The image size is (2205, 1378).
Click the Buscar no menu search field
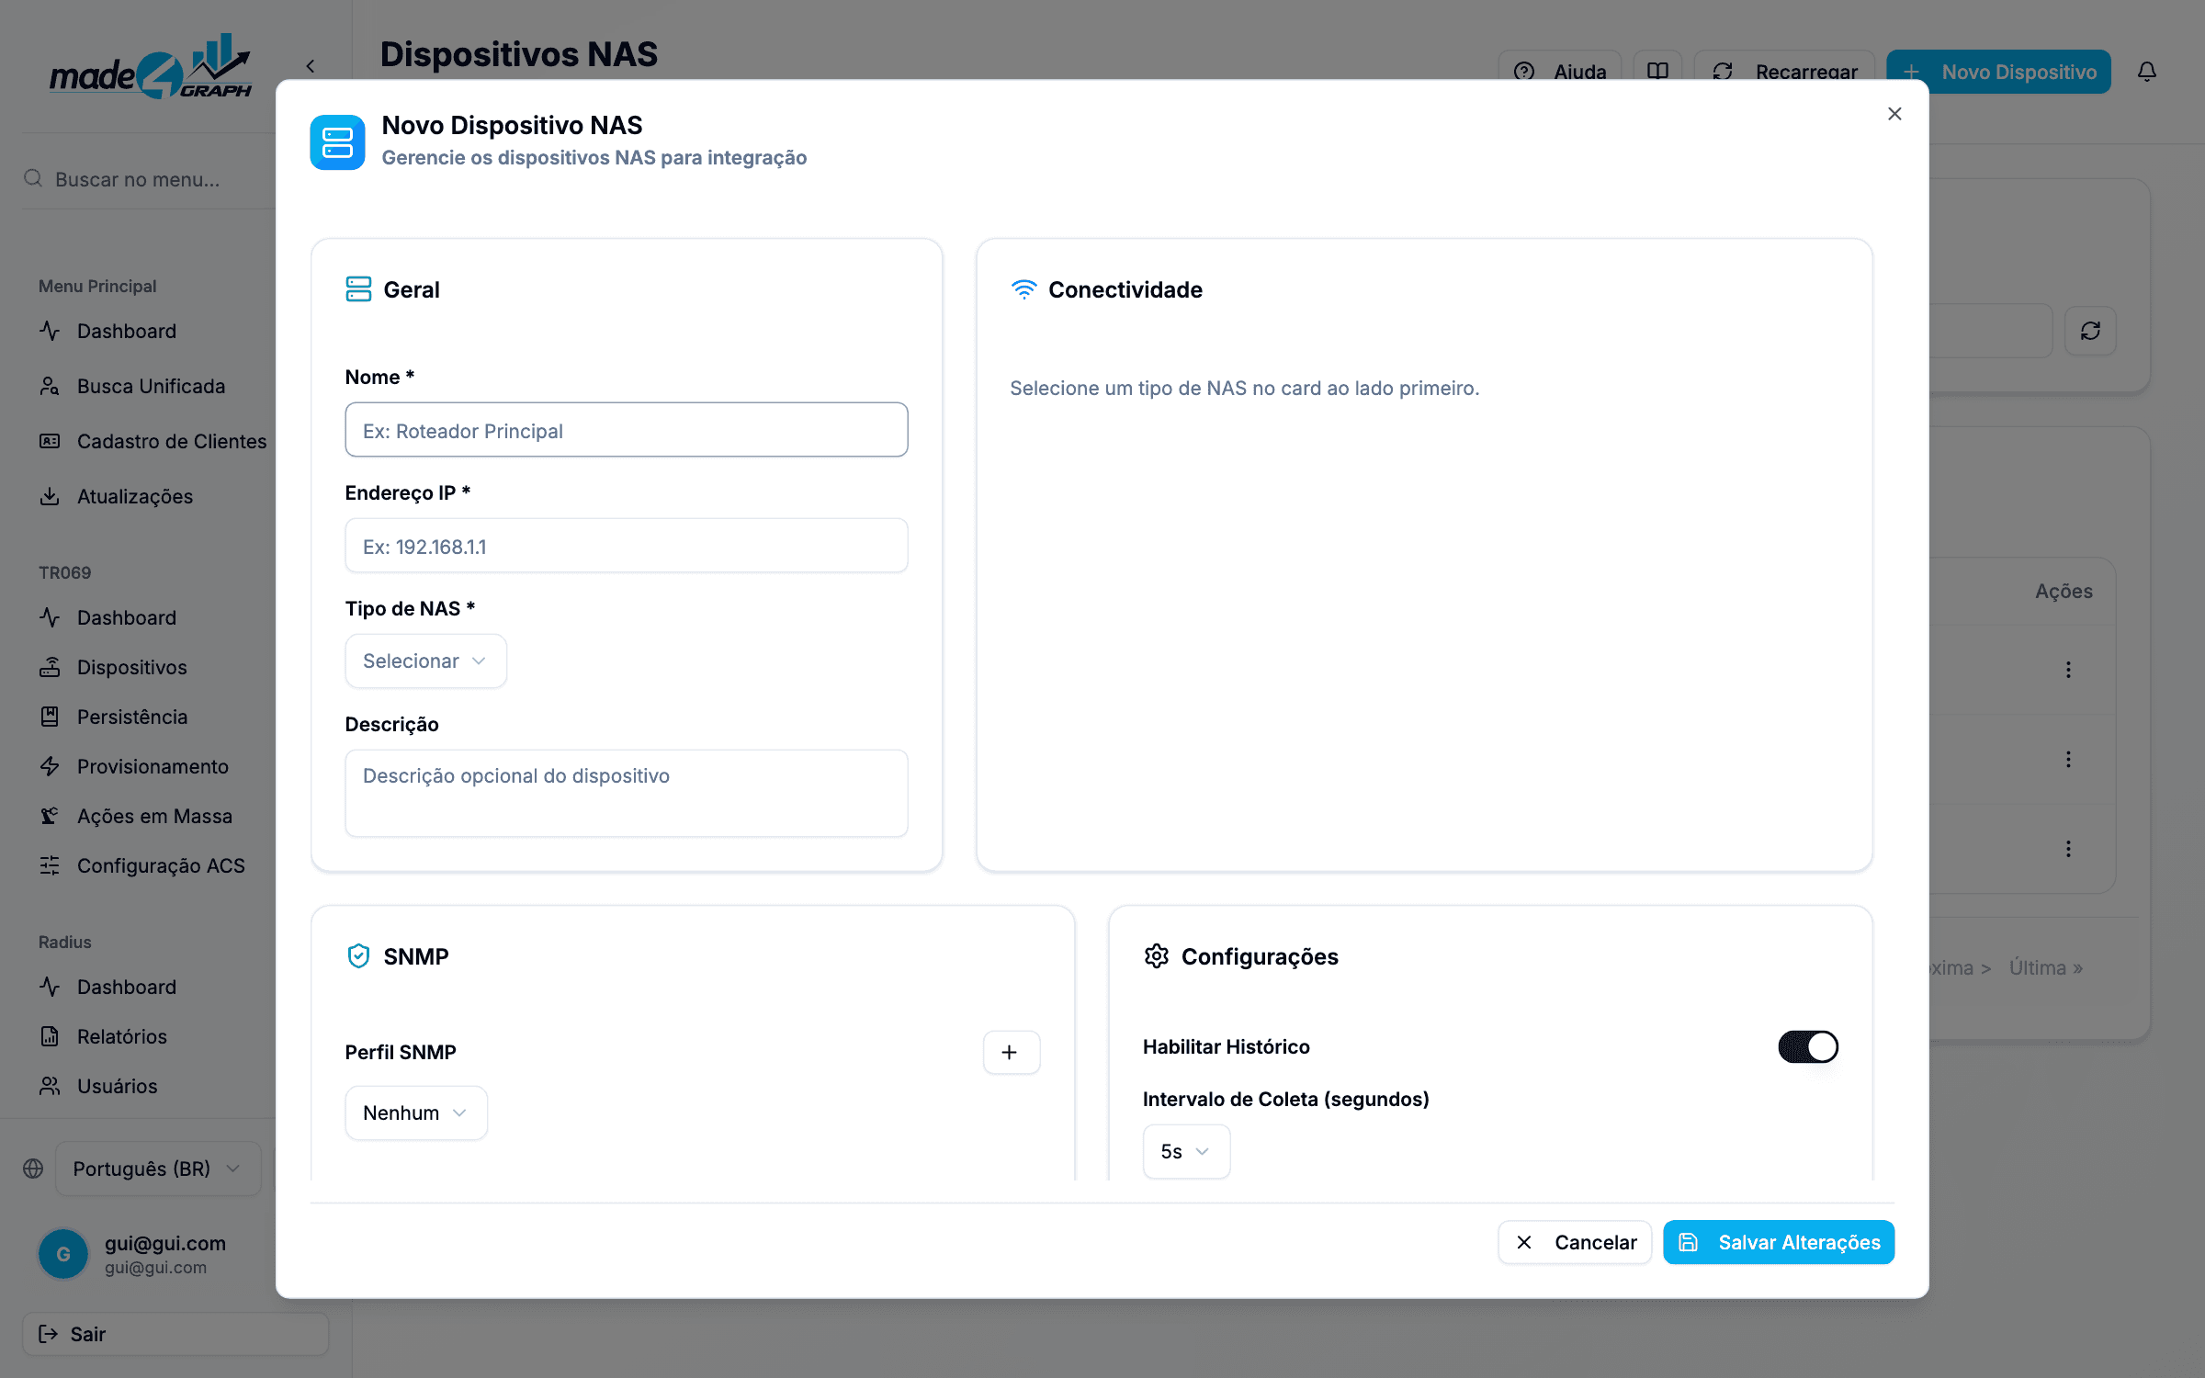click(x=147, y=179)
